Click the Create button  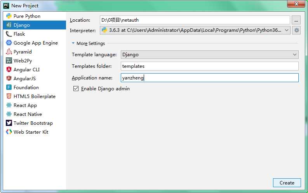click(287, 183)
